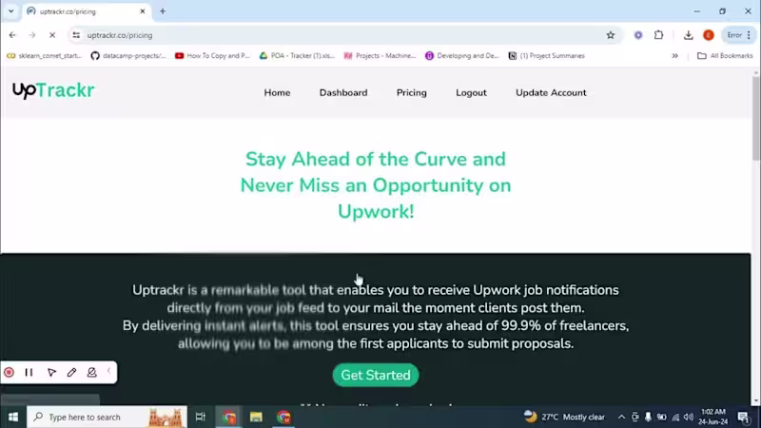The height and width of the screenshot is (428, 761).
Task: Close the uptrackr.co/pricing tab
Action: tap(143, 11)
